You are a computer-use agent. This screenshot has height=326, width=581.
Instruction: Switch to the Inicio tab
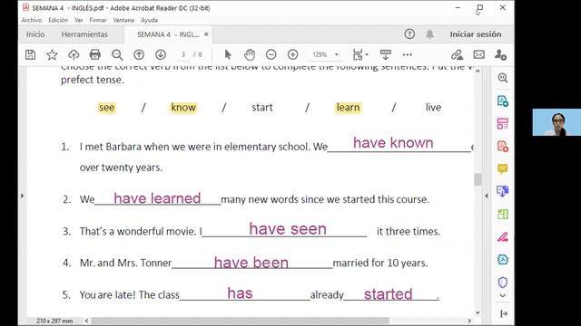tap(35, 34)
